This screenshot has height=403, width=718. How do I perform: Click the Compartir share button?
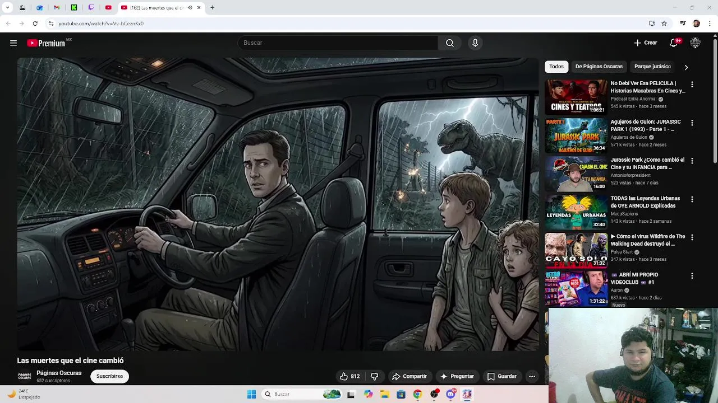pyautogui.click(x=409, y=377)
